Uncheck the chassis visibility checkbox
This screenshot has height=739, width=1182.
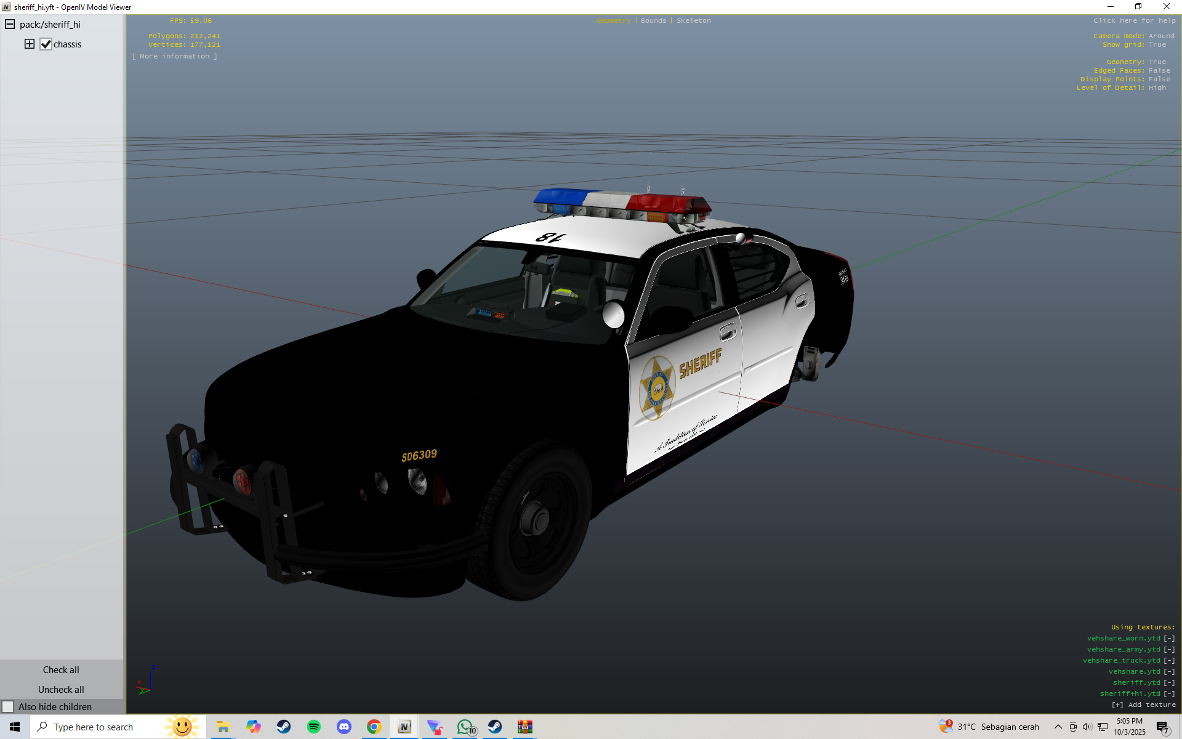[46, 44]
